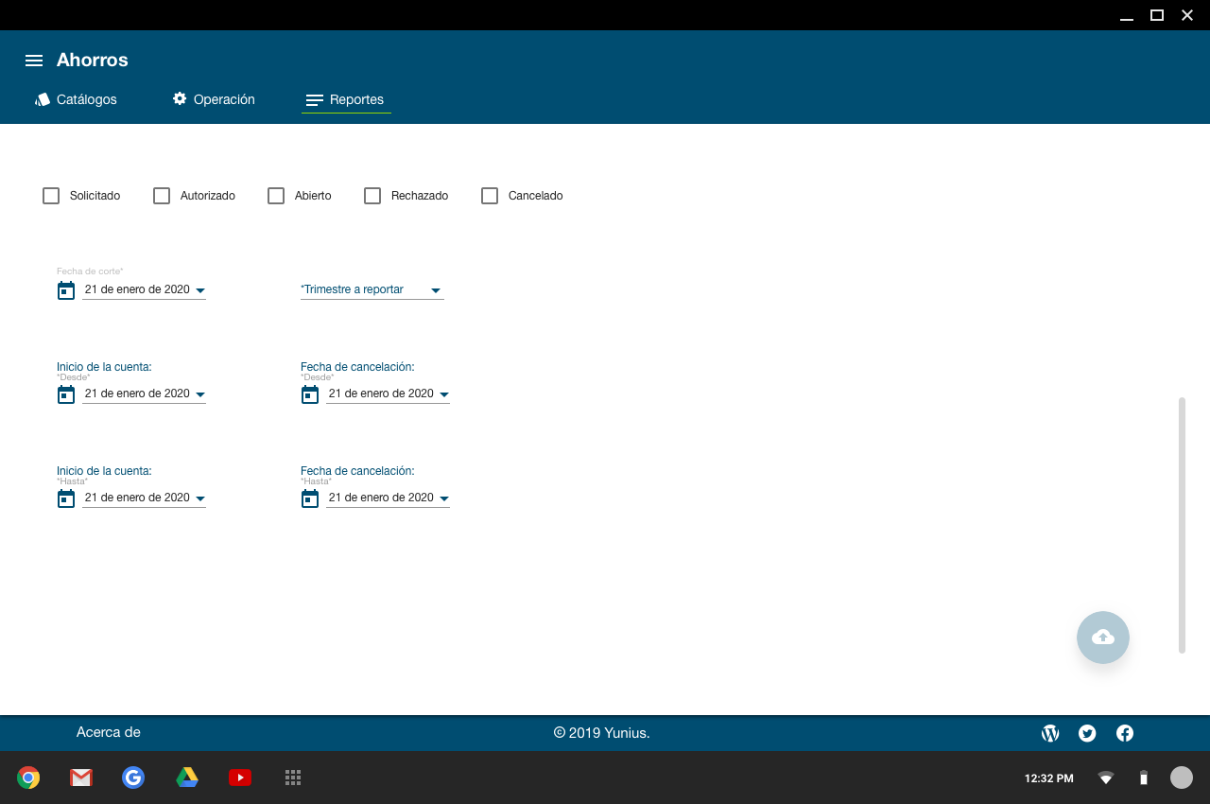Launch YouTube from the taskbar
This screenshot has height=804, width=1210.
[x=240, y=778]
